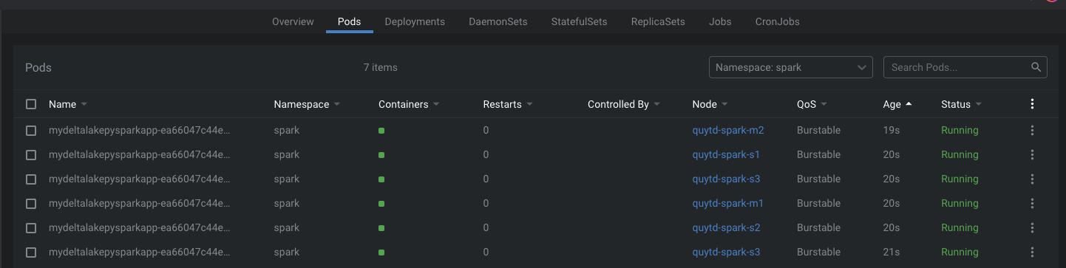Open actions menu for quytd-spark-s2 pod
The width and height of the screenshot is (1066, 268).
point(1032,227)
